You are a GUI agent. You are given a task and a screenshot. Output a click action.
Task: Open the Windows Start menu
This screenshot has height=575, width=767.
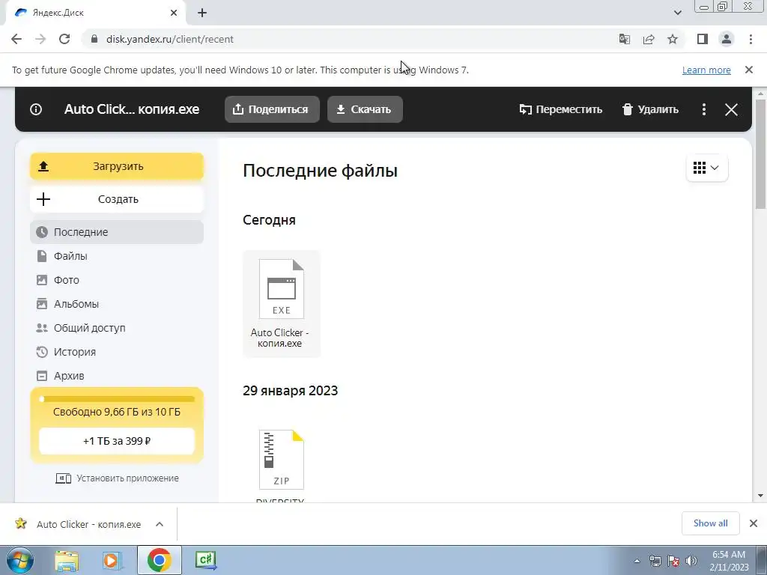point(19,560)
